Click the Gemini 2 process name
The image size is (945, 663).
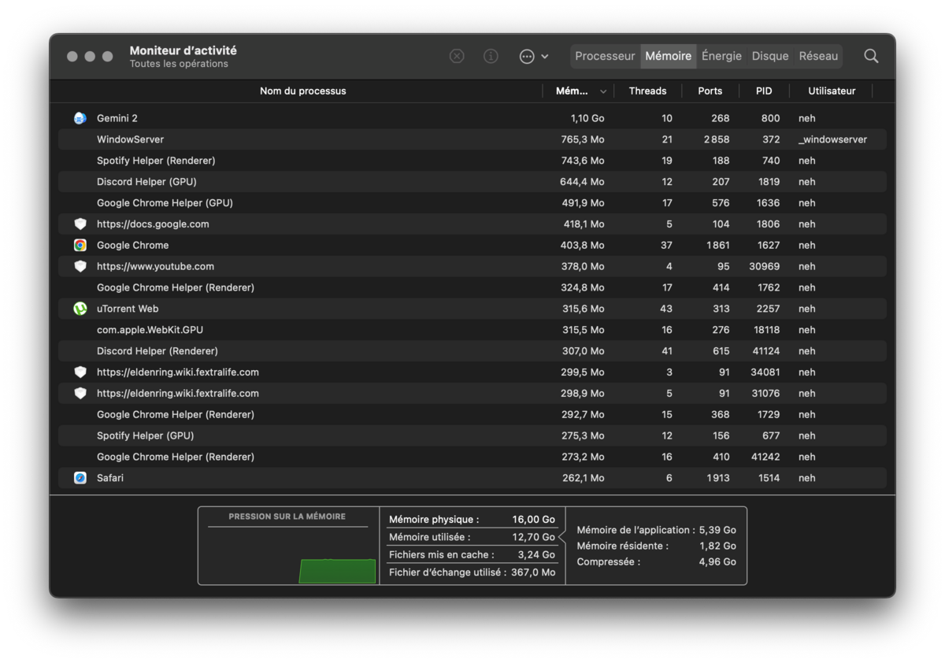117,118
